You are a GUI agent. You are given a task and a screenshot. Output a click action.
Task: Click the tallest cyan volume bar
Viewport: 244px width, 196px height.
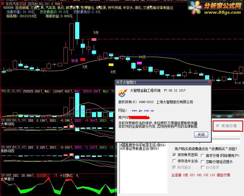[x=77, y=105]
